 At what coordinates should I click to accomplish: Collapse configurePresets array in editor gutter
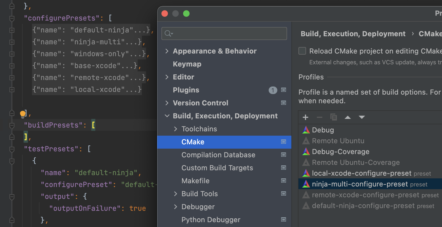pyautogui.click(x=12, y=18)
